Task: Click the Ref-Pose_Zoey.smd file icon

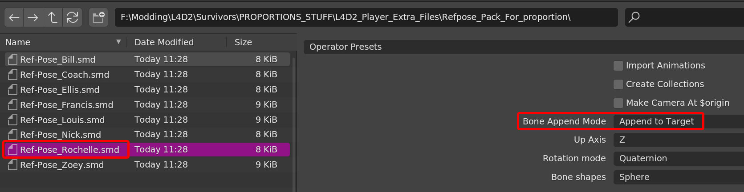Action: [12, 165]
